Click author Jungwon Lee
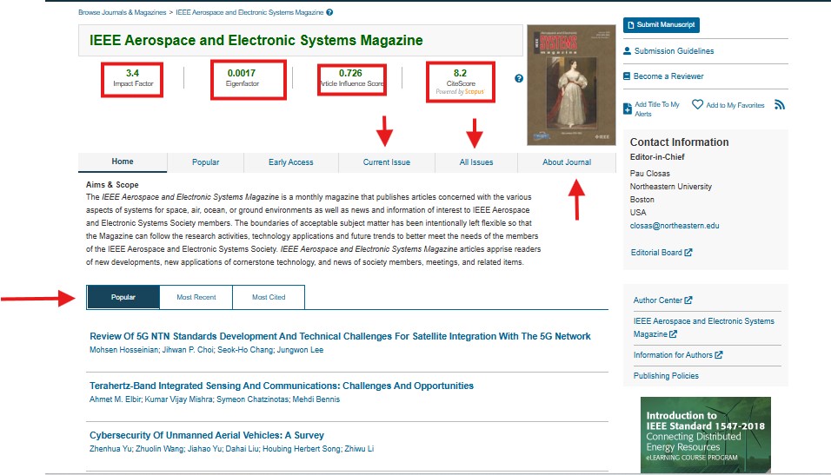This screenshot has height=475, width=831. coord(300,350)
